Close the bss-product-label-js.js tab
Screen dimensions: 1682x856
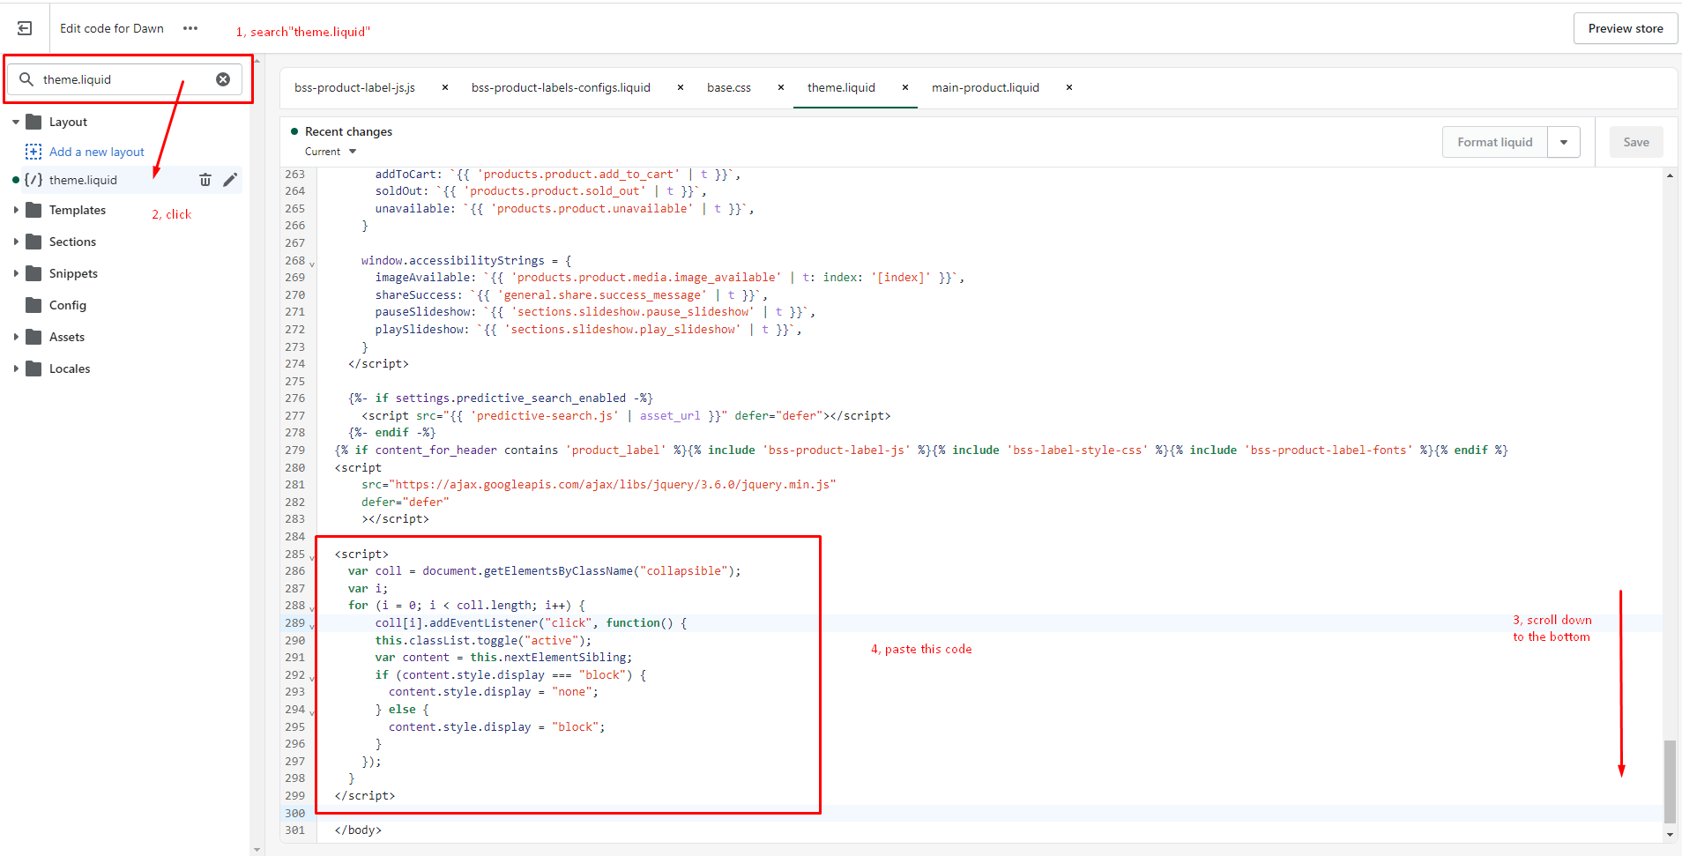pyautogui.click(x=445, y=87)
